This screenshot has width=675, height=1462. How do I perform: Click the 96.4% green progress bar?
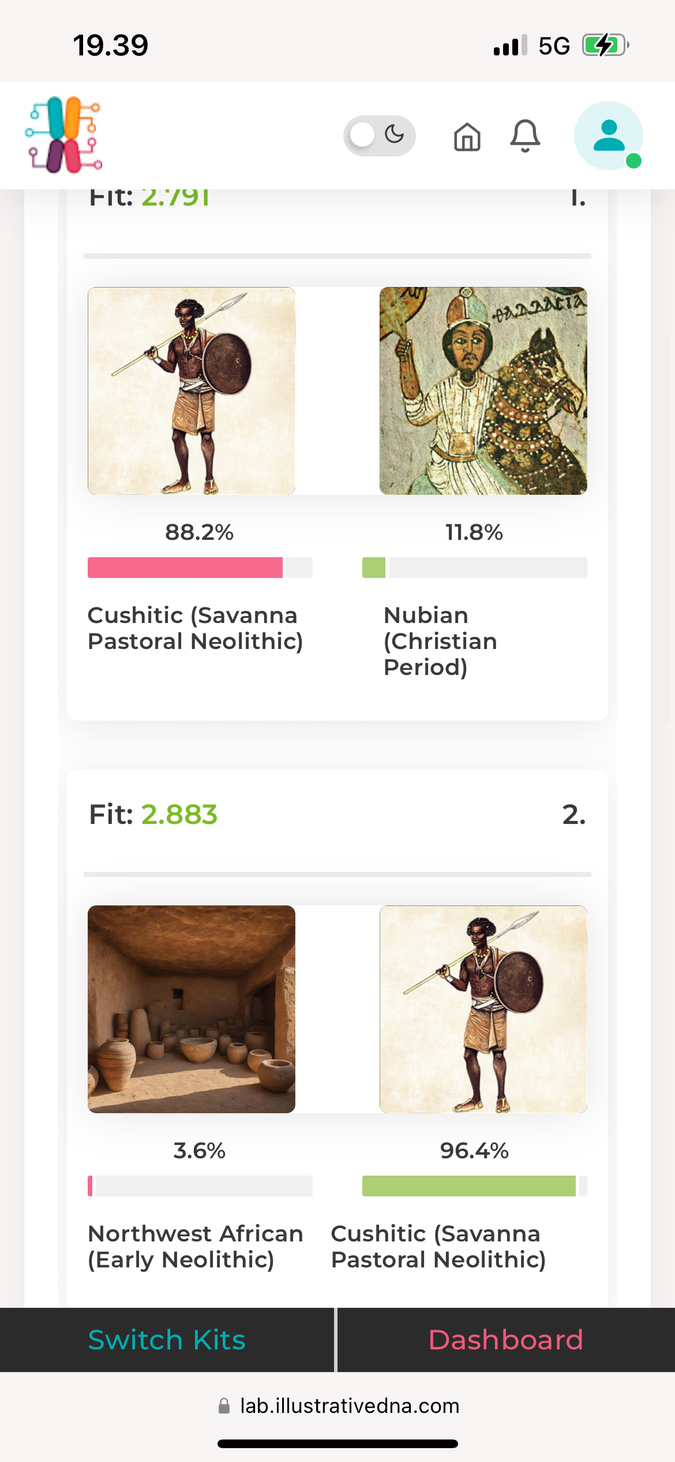coord(468,1186)
